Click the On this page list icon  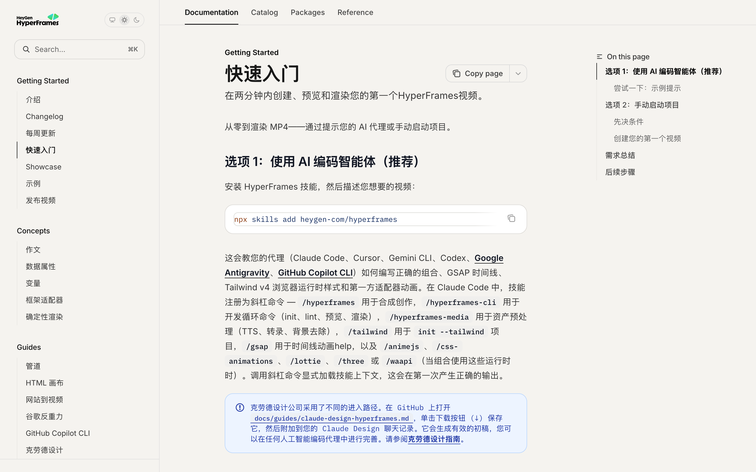pyautogui.click(x=599, y=57)
